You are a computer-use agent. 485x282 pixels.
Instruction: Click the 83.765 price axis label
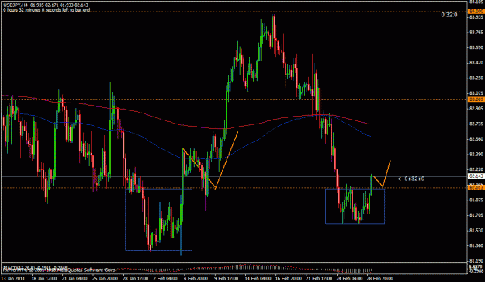pos(476,32)
